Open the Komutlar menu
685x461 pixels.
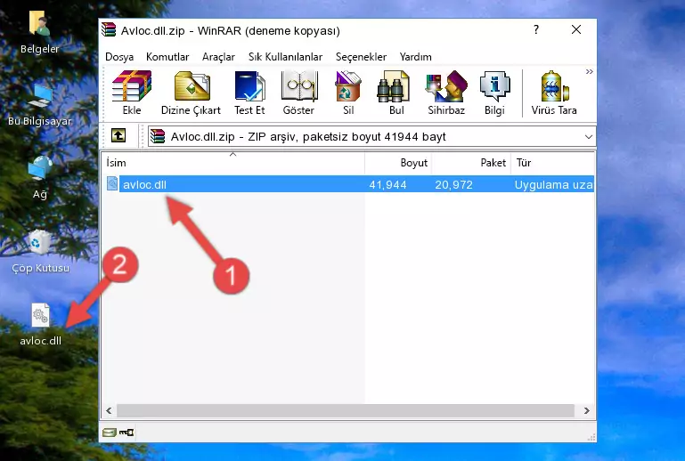[x=167, y=57]
